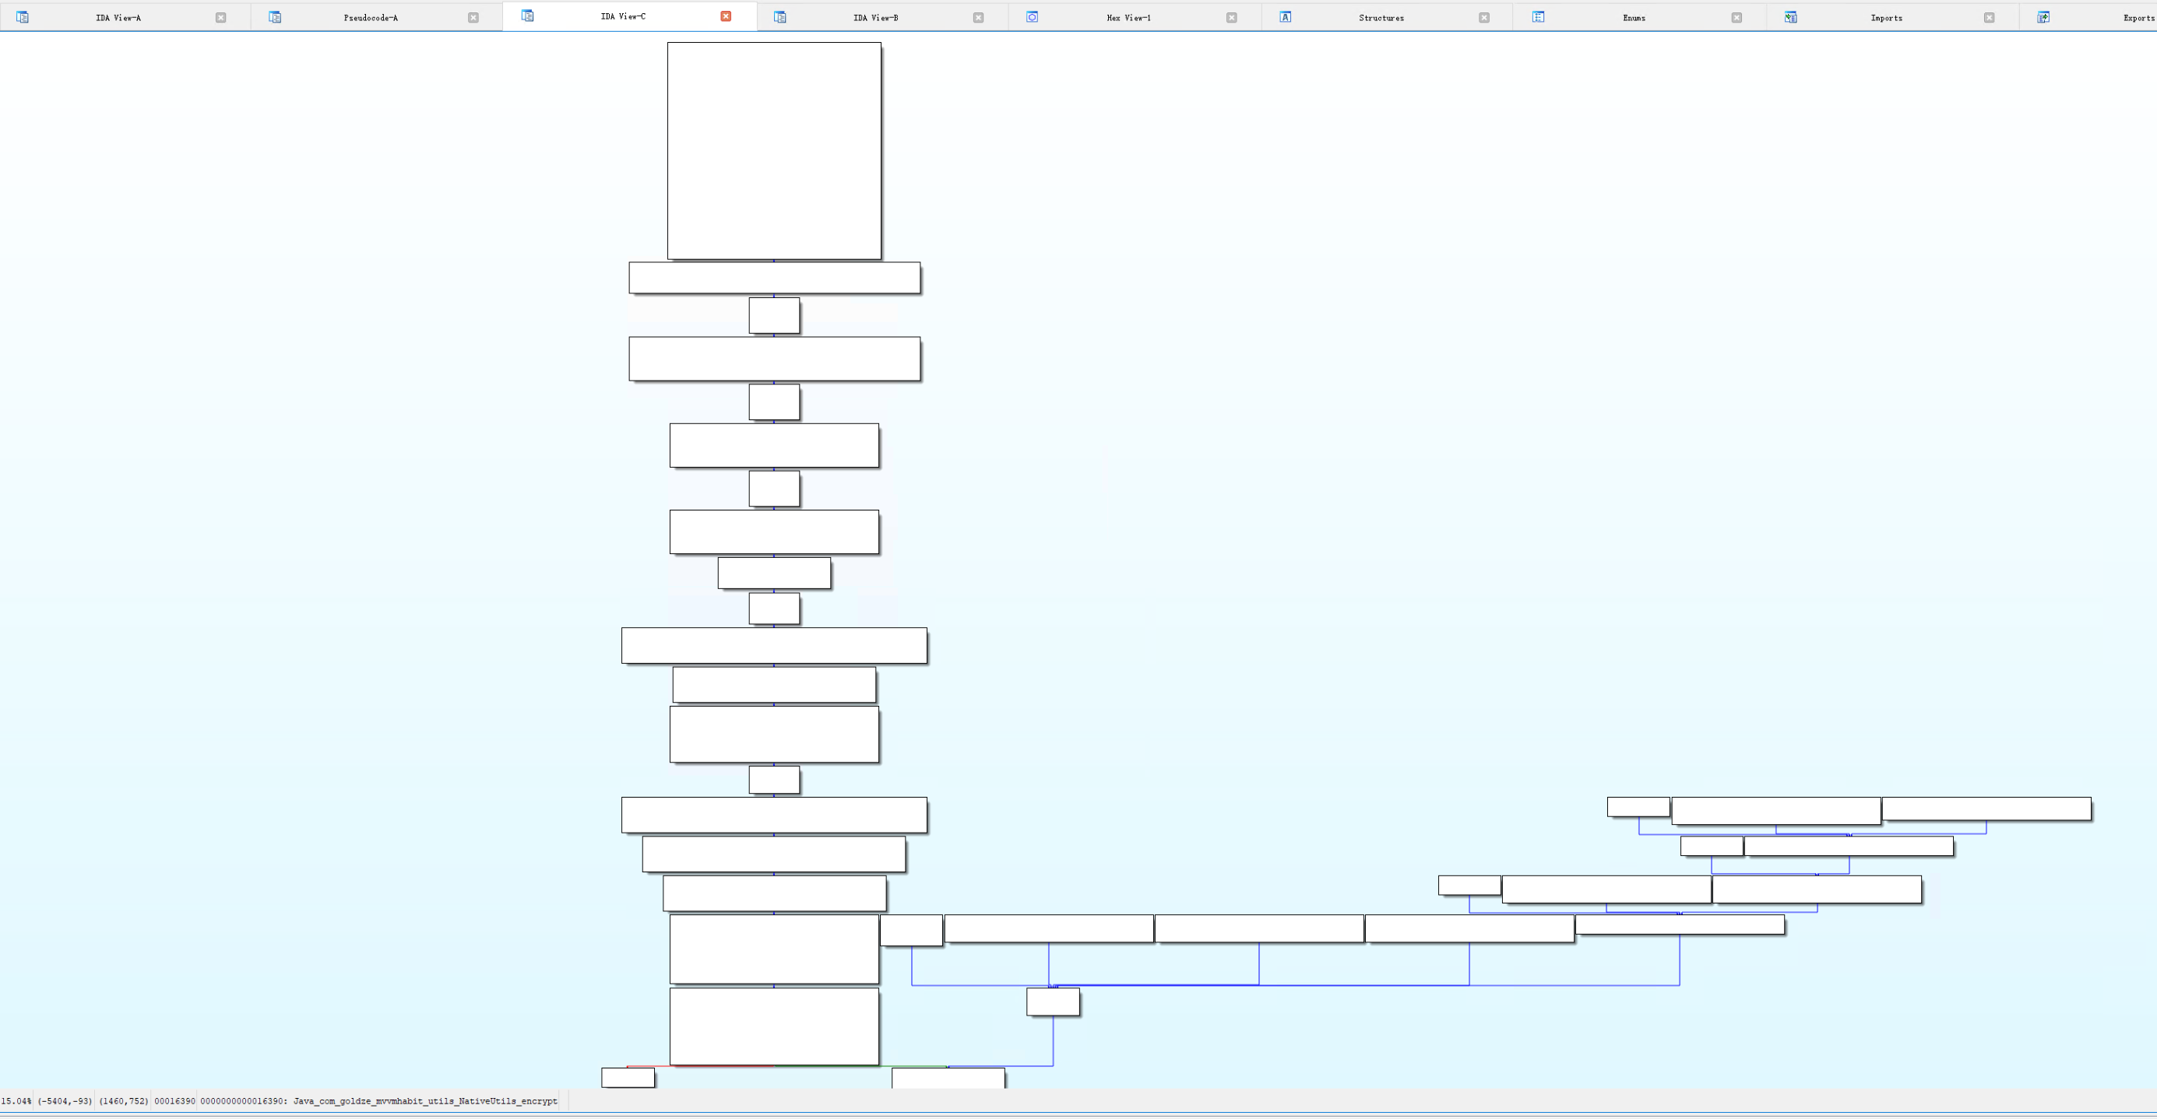Select the large top graph node
2157x1119 pixels.
[x=774, y=151]
